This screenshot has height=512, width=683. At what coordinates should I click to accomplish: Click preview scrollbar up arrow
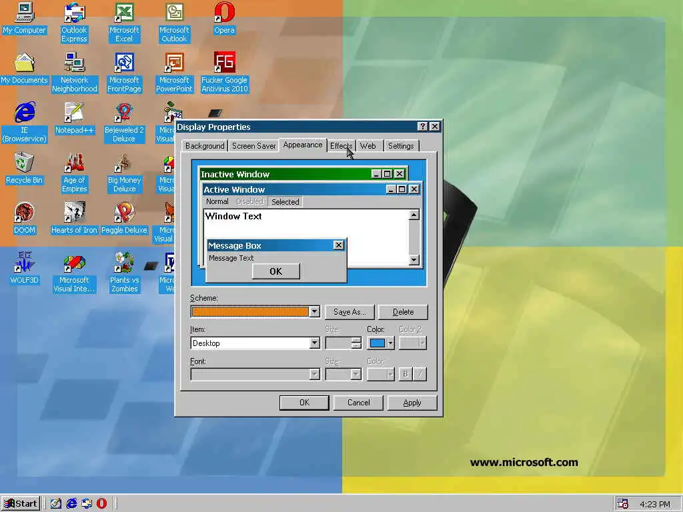pyautogui.click(x=414, y=215)
